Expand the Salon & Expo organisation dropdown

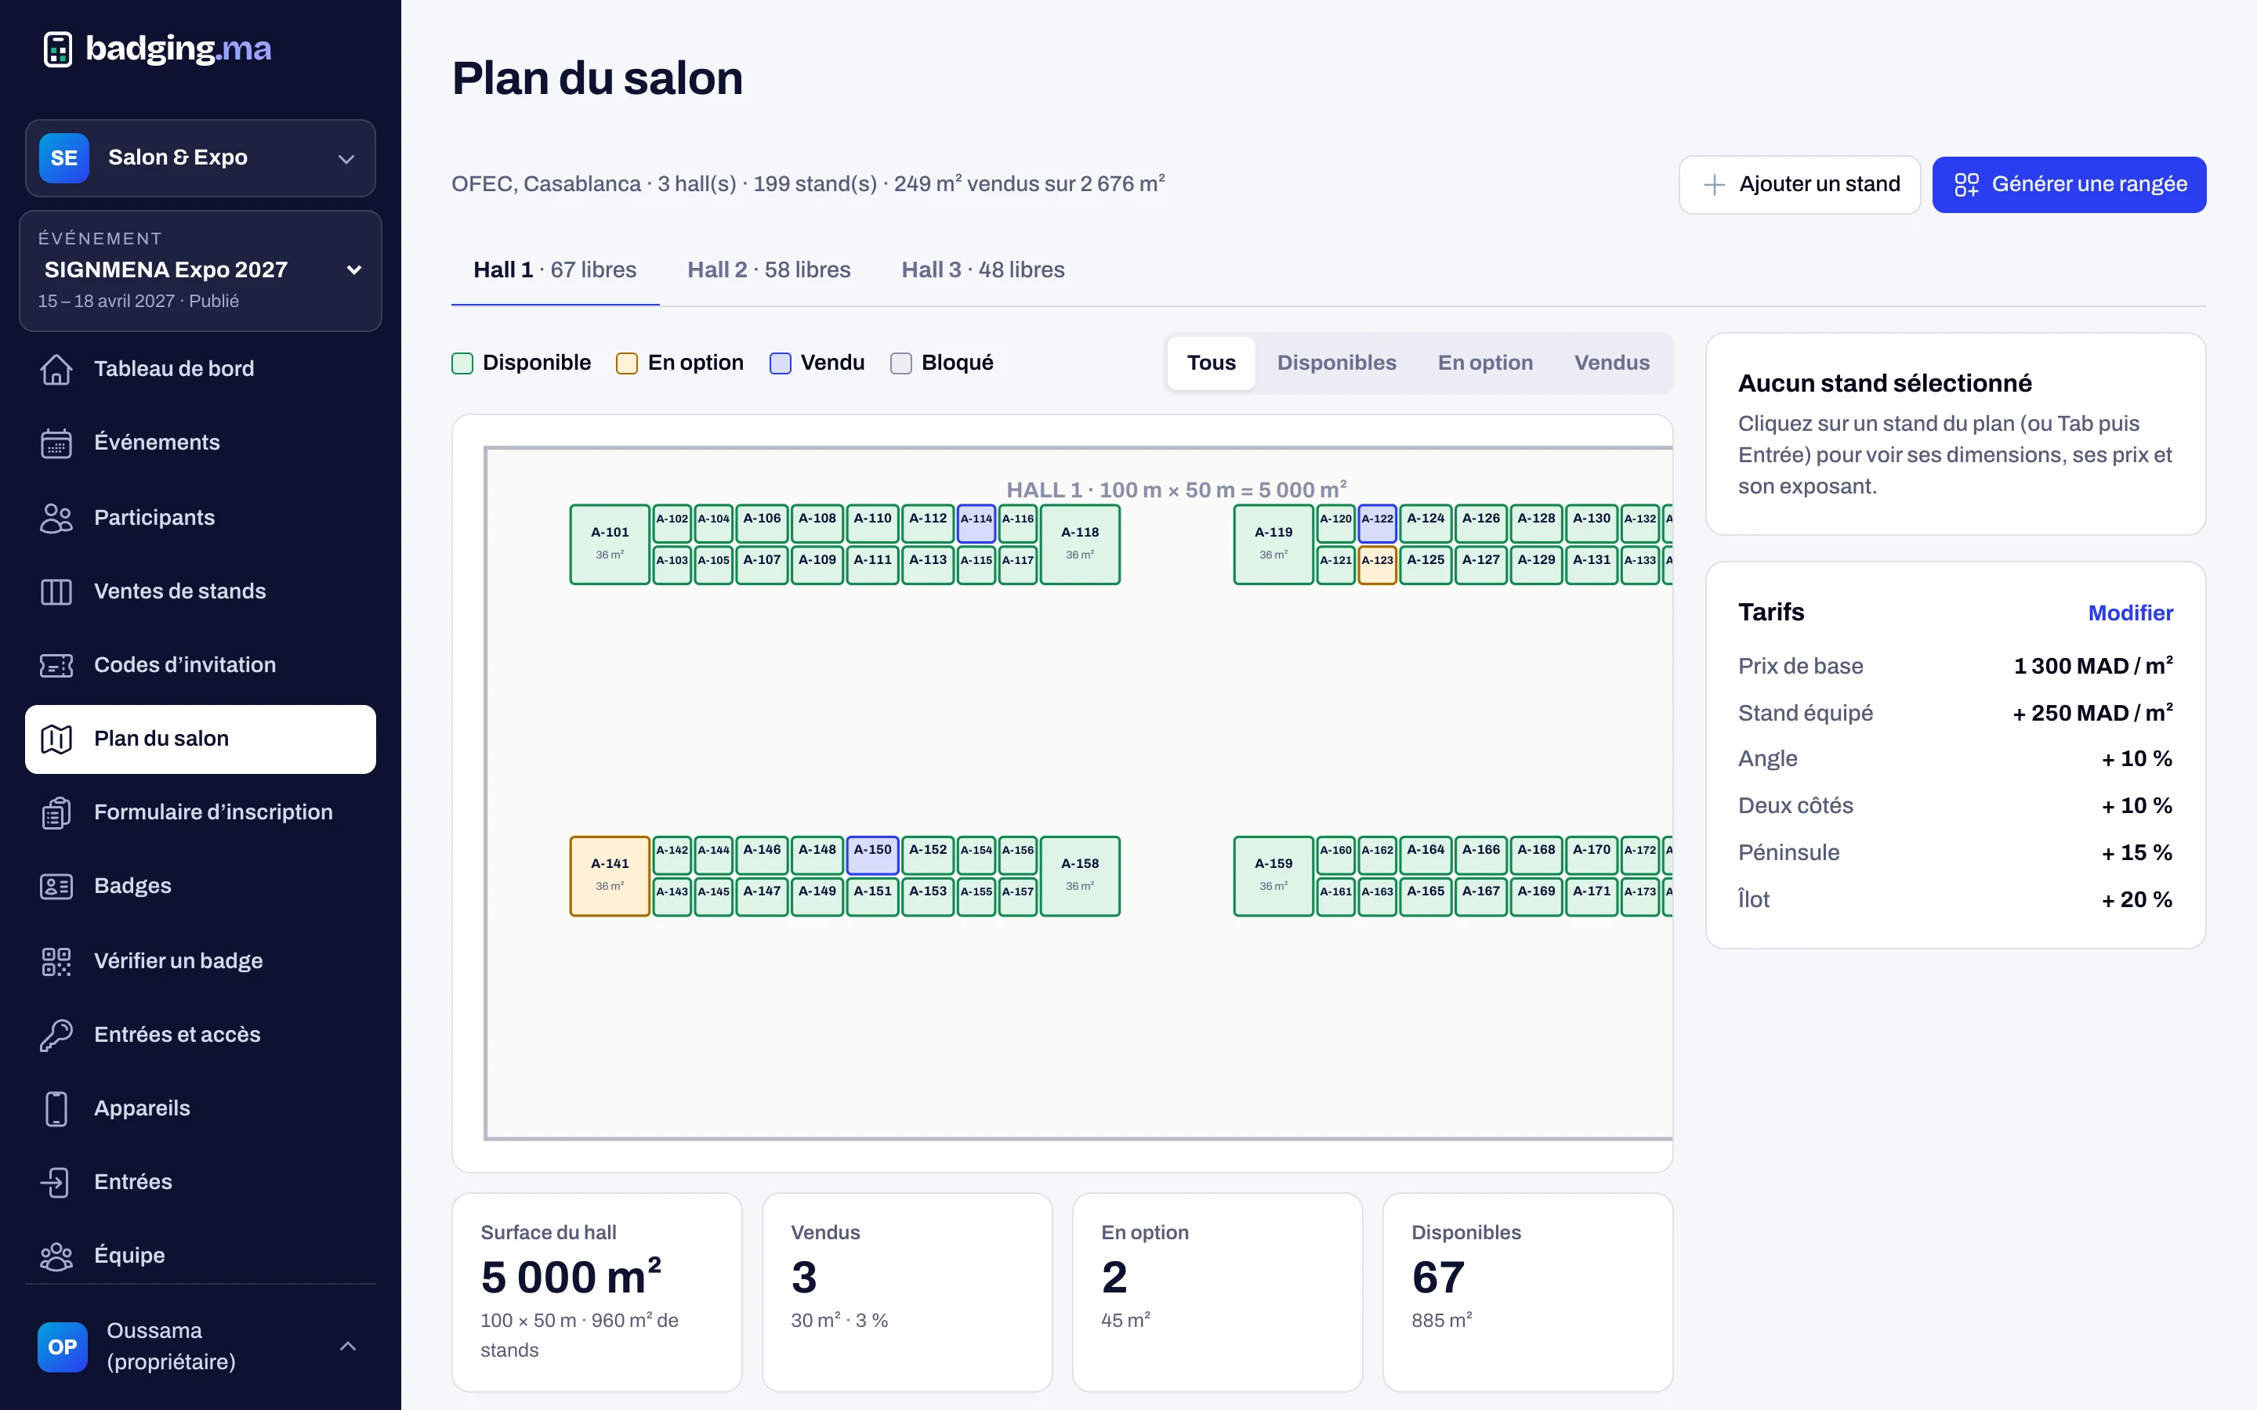tap(201, 157)
